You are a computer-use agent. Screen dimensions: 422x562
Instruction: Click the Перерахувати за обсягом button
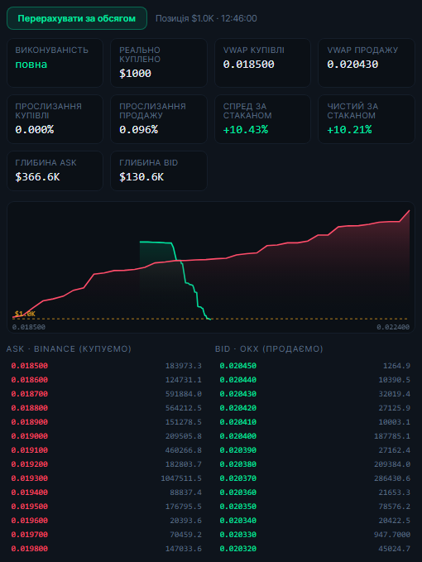[77, 18]
